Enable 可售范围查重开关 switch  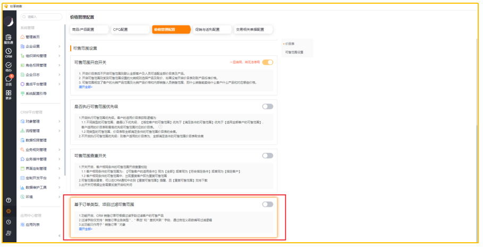point(268,156)
